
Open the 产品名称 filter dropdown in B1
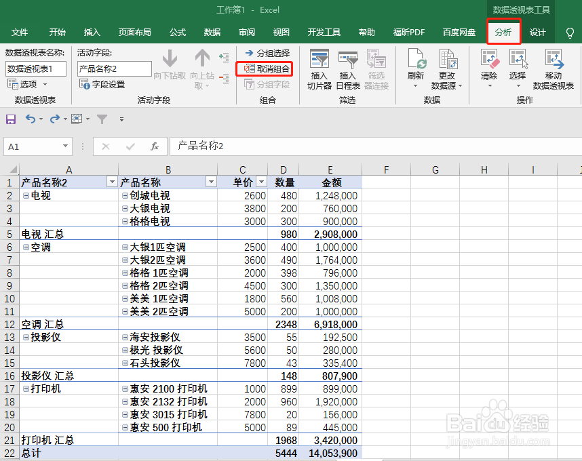[x=211, y=182]
